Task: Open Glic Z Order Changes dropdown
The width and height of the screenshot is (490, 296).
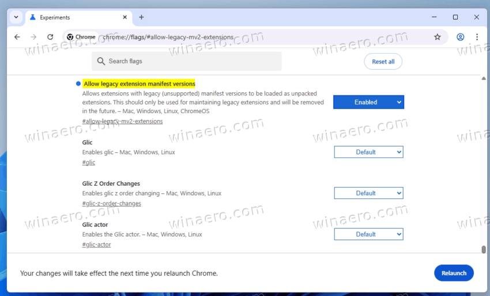Action: coord(368,193)
